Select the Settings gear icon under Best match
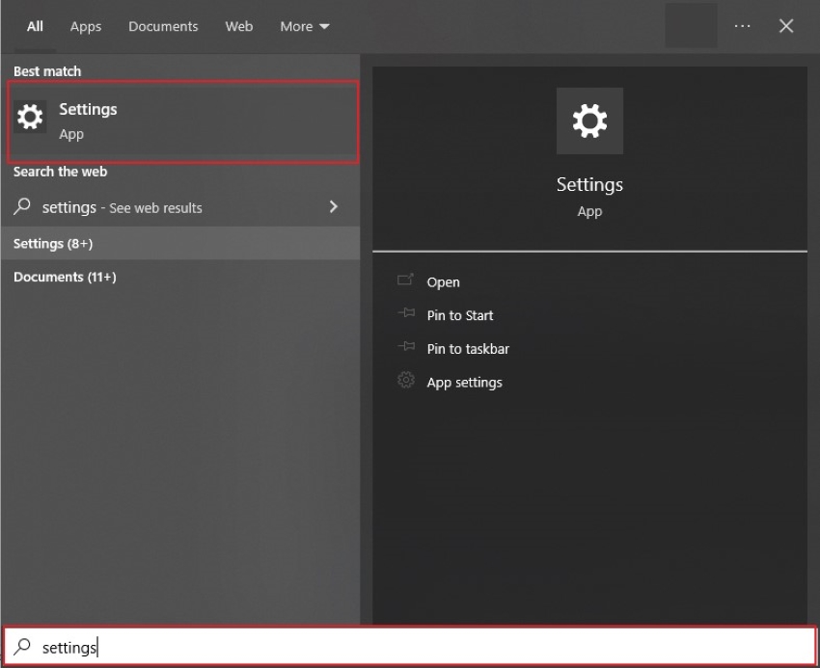820x668 pixels. pyautogui.click(x=30, y=117)
